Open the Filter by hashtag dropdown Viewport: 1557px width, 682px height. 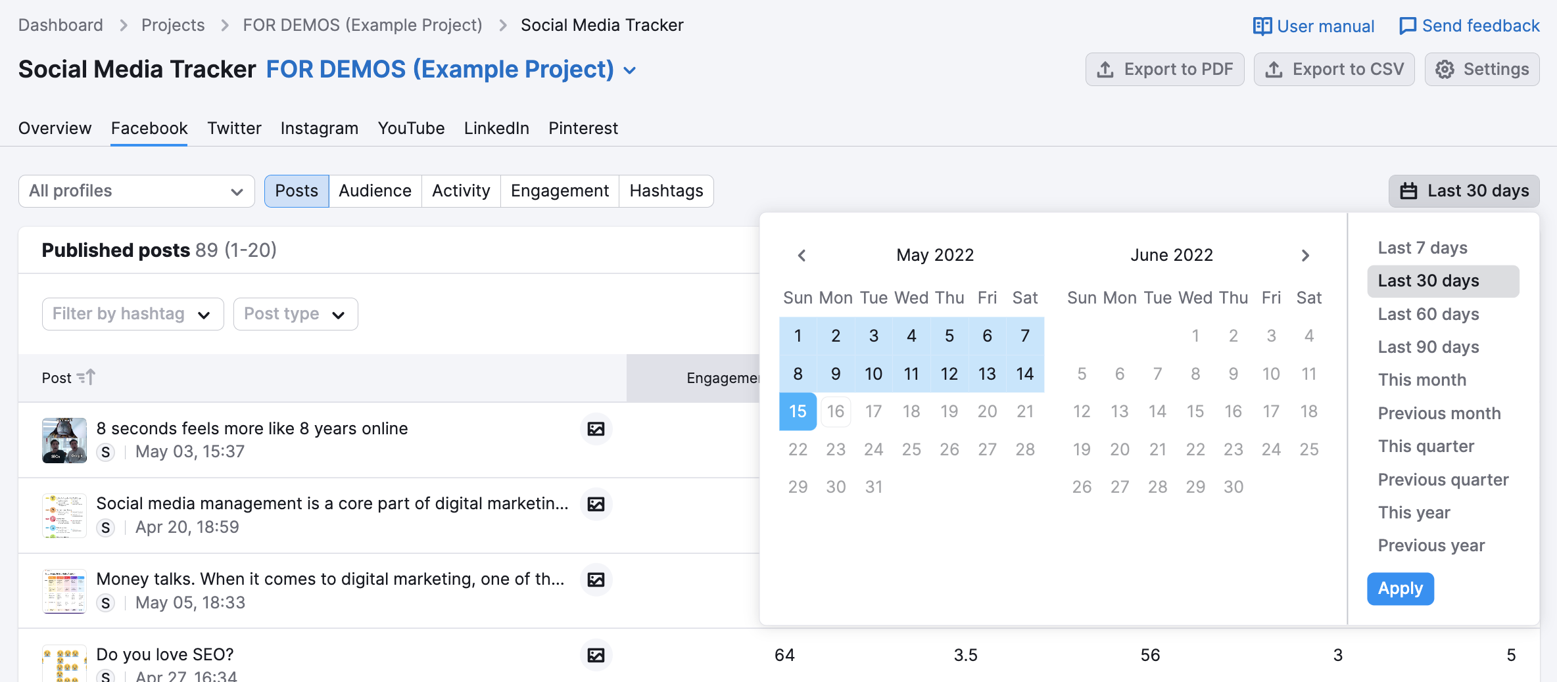pyautogui.click(x=133, y=314)
